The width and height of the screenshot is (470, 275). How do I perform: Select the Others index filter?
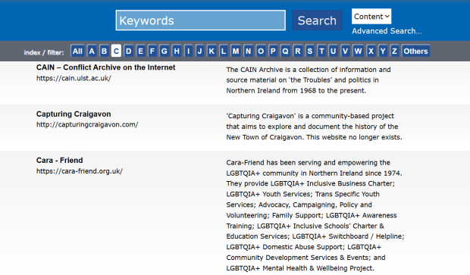pos(415,51)
